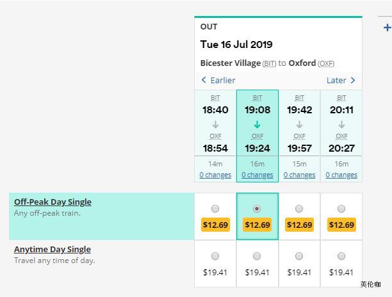Click the $12.69 price for the 20:11 train
This screenshot has width=392, height=297.
click(x=341, y=225)
